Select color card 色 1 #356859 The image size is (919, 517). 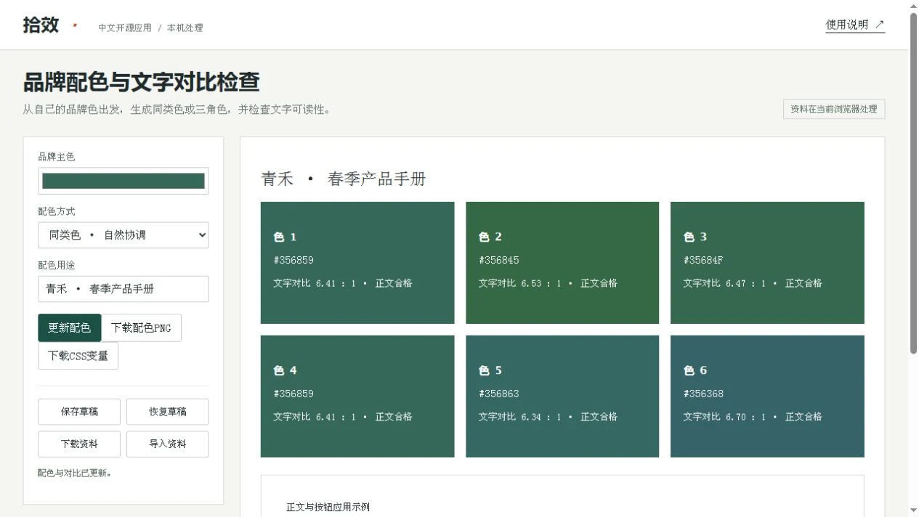(x=357, y=263)
